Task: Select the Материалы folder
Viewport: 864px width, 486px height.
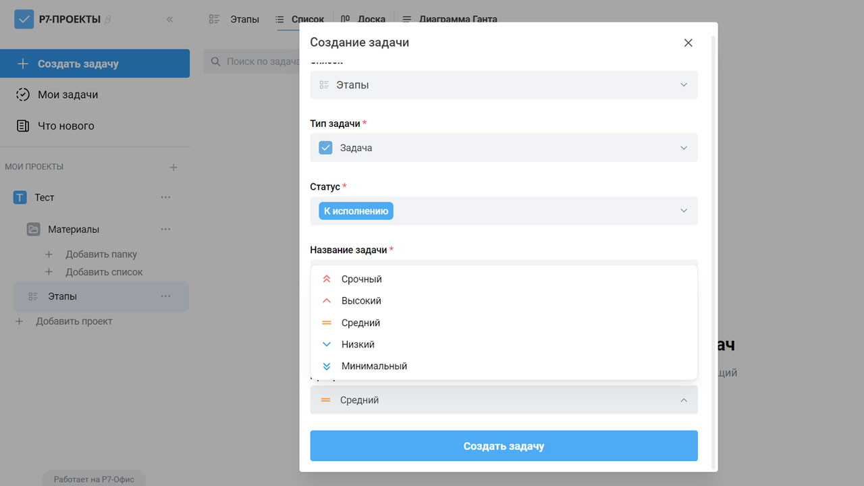Action: 74,230
